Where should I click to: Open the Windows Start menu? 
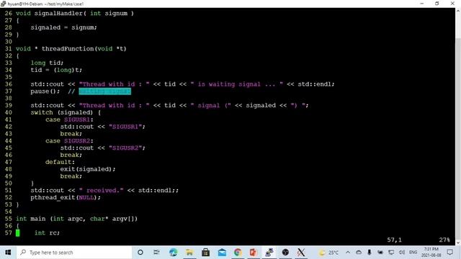(x=8, y=253)
